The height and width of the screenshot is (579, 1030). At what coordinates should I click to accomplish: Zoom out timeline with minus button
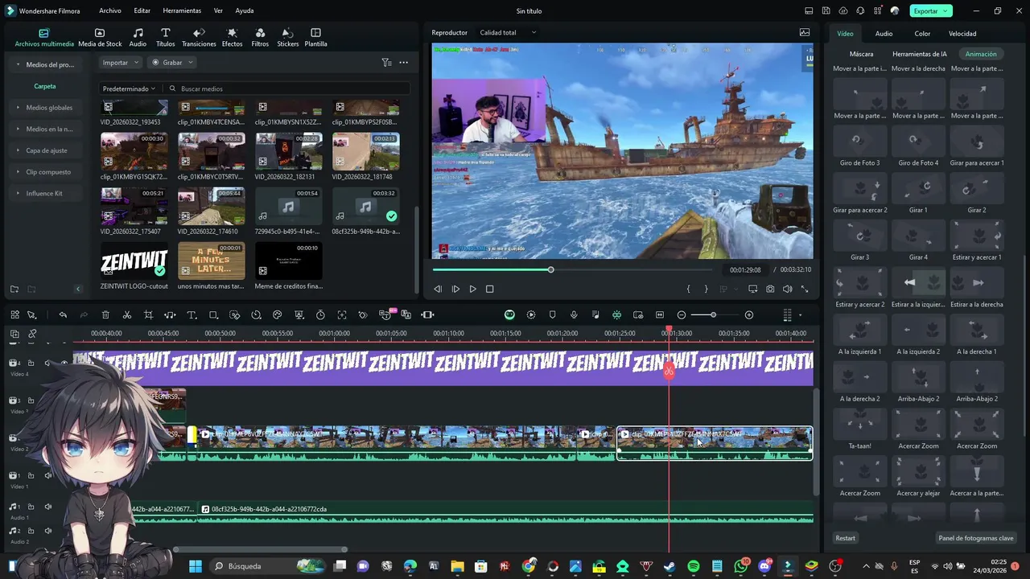click(x=682, y=314)
